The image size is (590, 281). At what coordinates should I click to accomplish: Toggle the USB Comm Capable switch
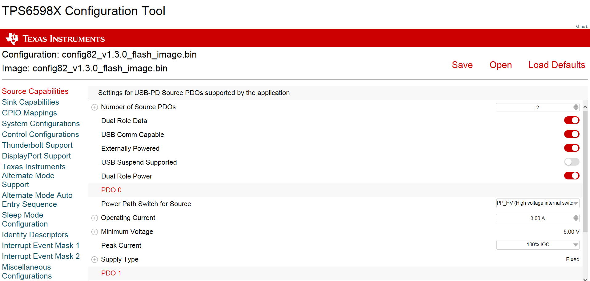point(572,134)
